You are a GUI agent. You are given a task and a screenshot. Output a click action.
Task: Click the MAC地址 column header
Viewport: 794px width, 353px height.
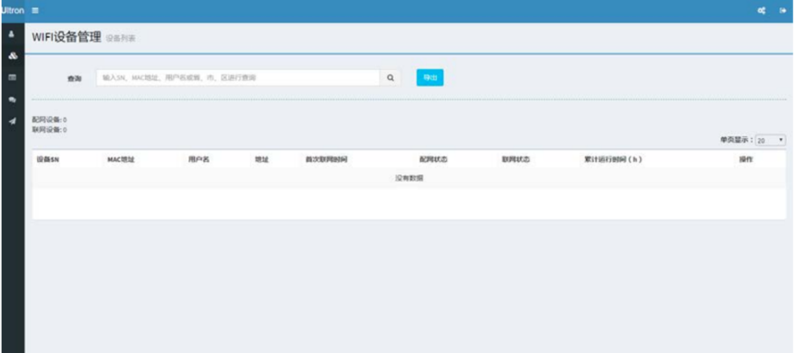click(121, 159)
